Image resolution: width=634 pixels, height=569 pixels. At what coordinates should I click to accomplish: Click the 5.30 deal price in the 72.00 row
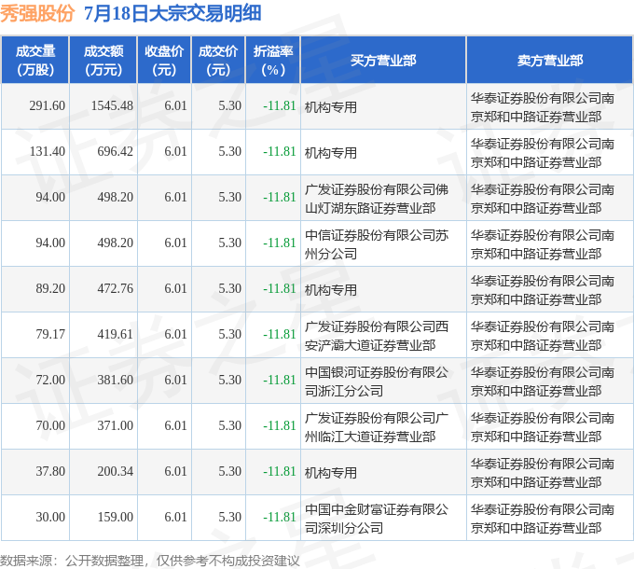click(x=229, y=381)
